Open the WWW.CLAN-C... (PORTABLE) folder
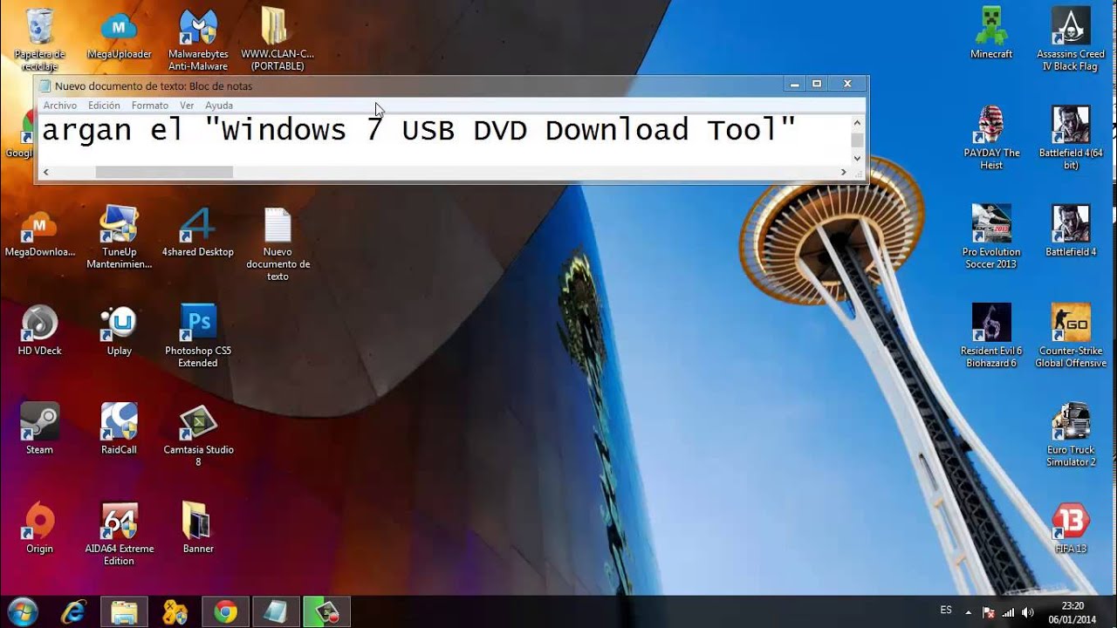 click(x=278, y=39)
